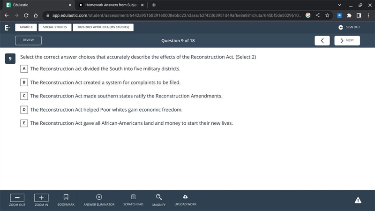Image resolution: width=375 pixels, height=211 pixels.
Task: Open the Extensions puzzle icon
Action: pyautogui.click(x=349, y=15)
